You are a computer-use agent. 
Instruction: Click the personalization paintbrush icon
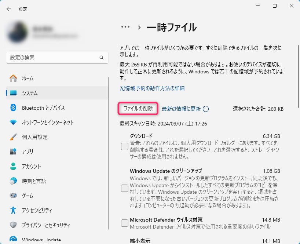tap(13, 137)
